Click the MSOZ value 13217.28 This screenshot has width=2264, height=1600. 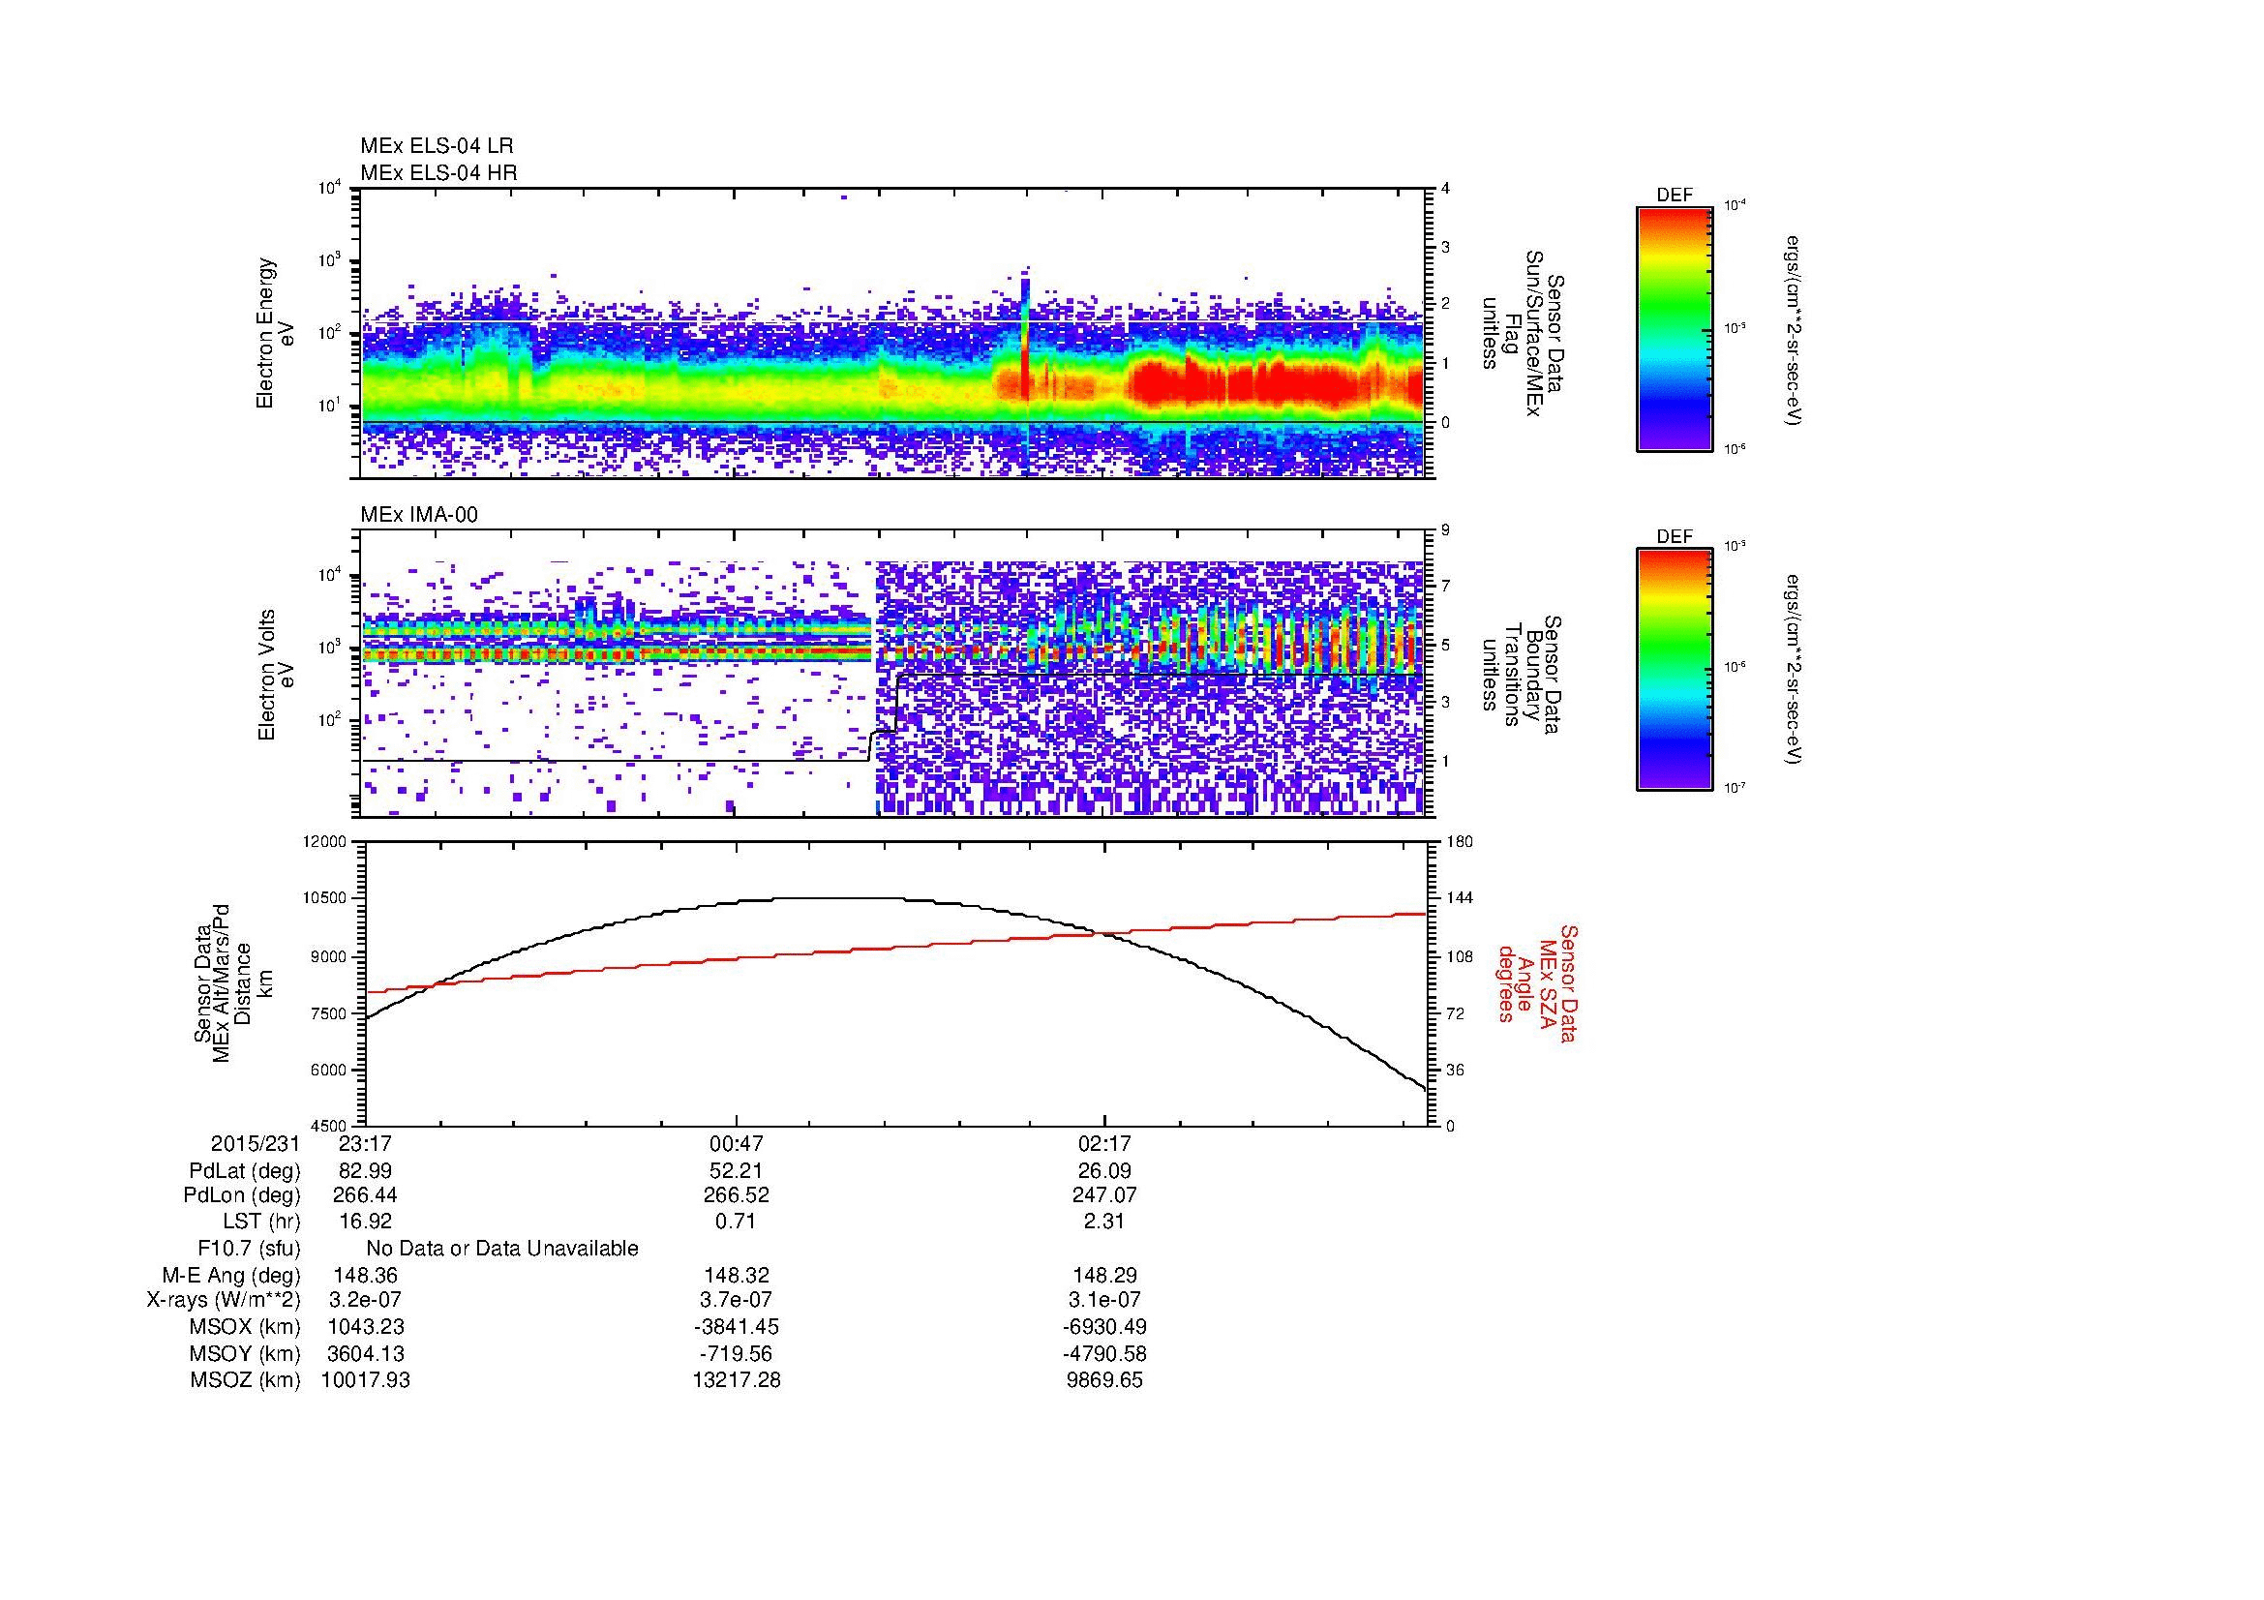[x=737, y=1380]
